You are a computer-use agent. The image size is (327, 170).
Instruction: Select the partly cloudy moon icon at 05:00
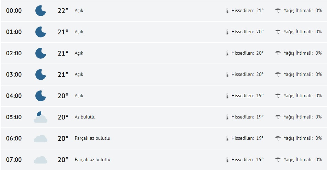(x=41, y=117)
